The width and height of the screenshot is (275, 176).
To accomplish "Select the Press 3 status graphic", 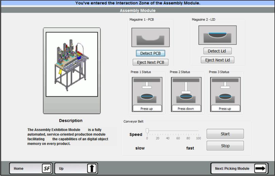I will tap(225, 91).
